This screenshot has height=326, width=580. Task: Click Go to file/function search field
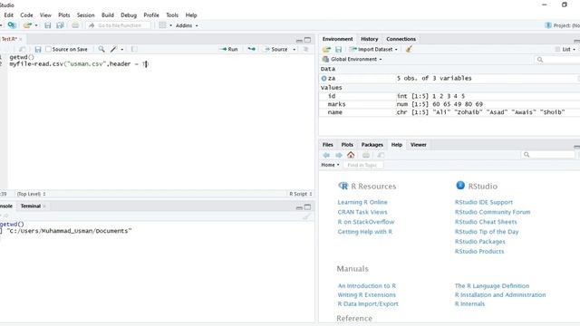tap(119, 25)
